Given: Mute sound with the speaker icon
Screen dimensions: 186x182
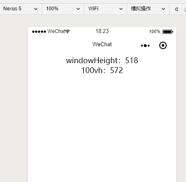Looking at the screenshot, I should pos(177,9).
